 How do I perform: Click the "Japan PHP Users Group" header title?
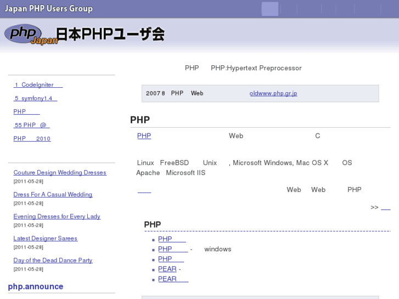coord(49,9)
